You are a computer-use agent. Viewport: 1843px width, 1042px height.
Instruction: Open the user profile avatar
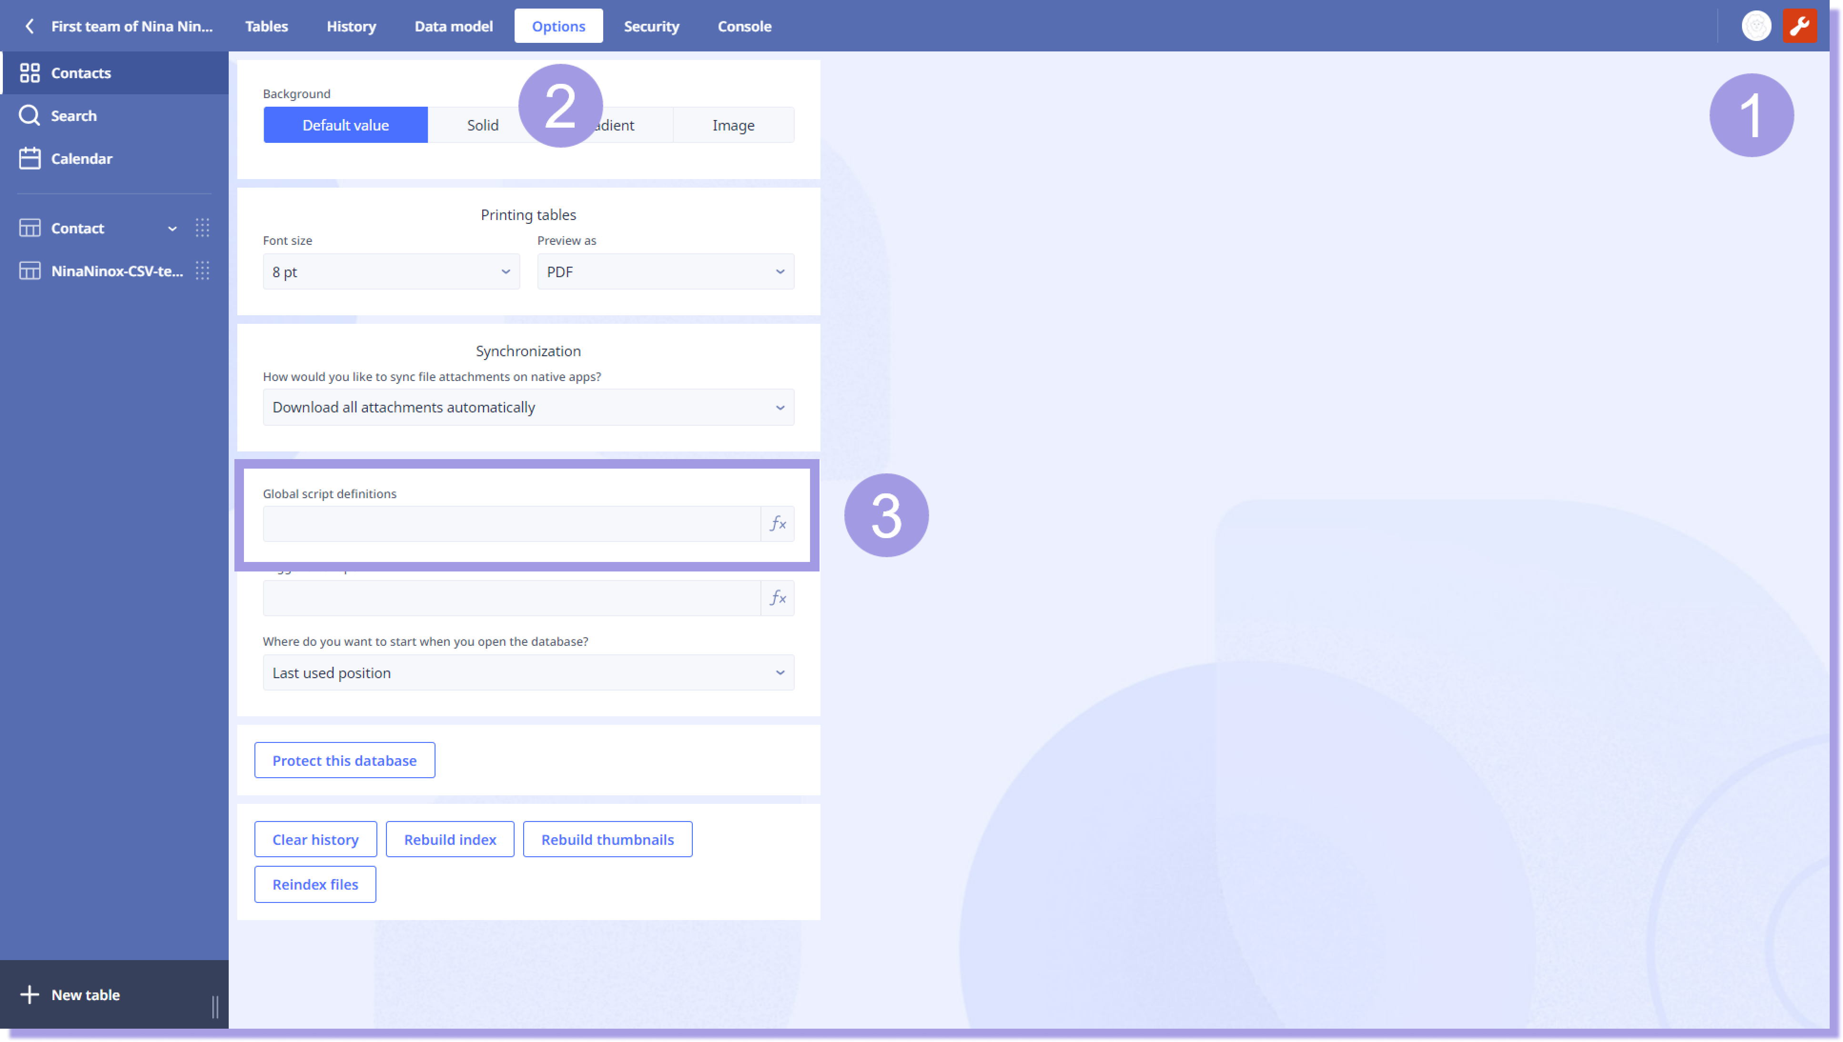pyautogui.click(x=1756, y=27)
